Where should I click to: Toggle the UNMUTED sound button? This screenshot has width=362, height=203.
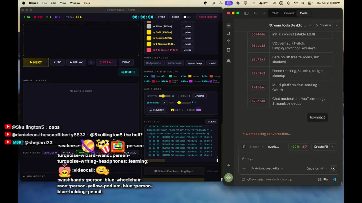157,110
